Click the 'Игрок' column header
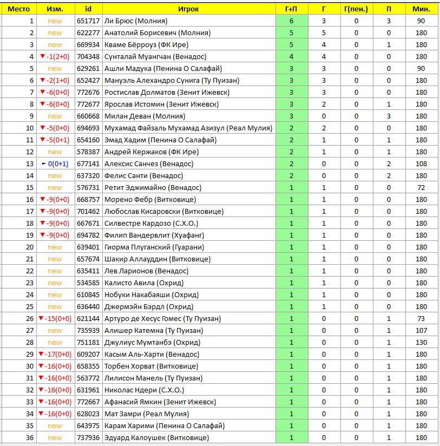The width and height of the screenshot is (440, 446). tap(189, 9)
